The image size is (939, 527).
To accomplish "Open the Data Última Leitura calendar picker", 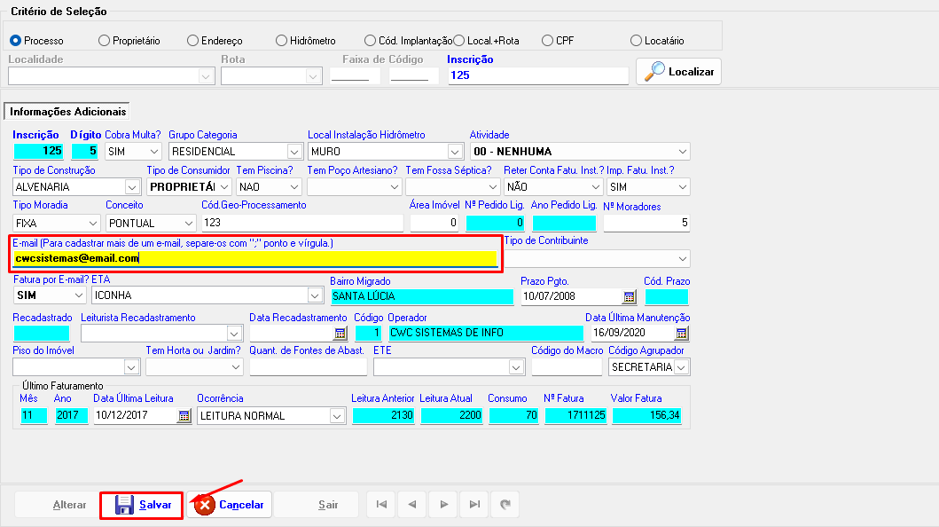I will pos(184,415).
